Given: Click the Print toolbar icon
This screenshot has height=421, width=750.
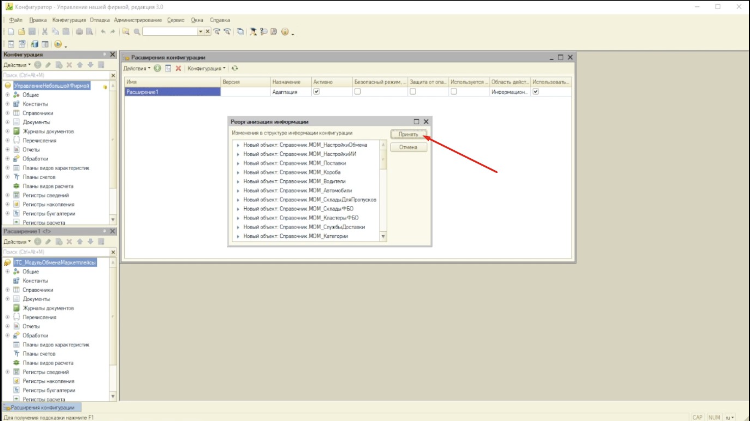Looking at the screenshot, I should 79,32.
